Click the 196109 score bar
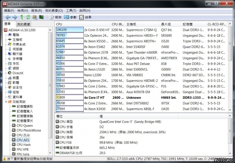This screenshot has width=235, height=163. (x=69, y=30)
